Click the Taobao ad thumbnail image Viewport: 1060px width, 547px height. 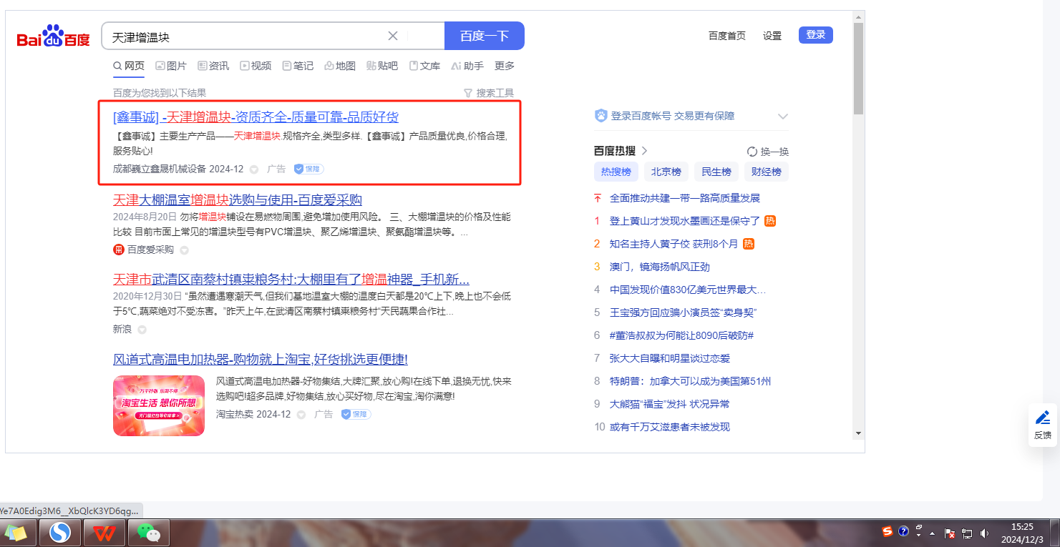[159, 405]
